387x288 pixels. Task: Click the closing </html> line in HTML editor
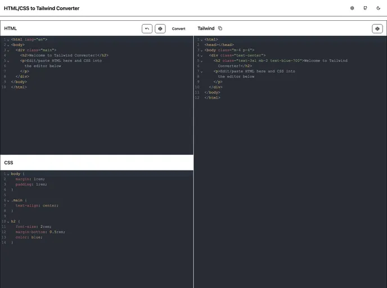[19, 87]
